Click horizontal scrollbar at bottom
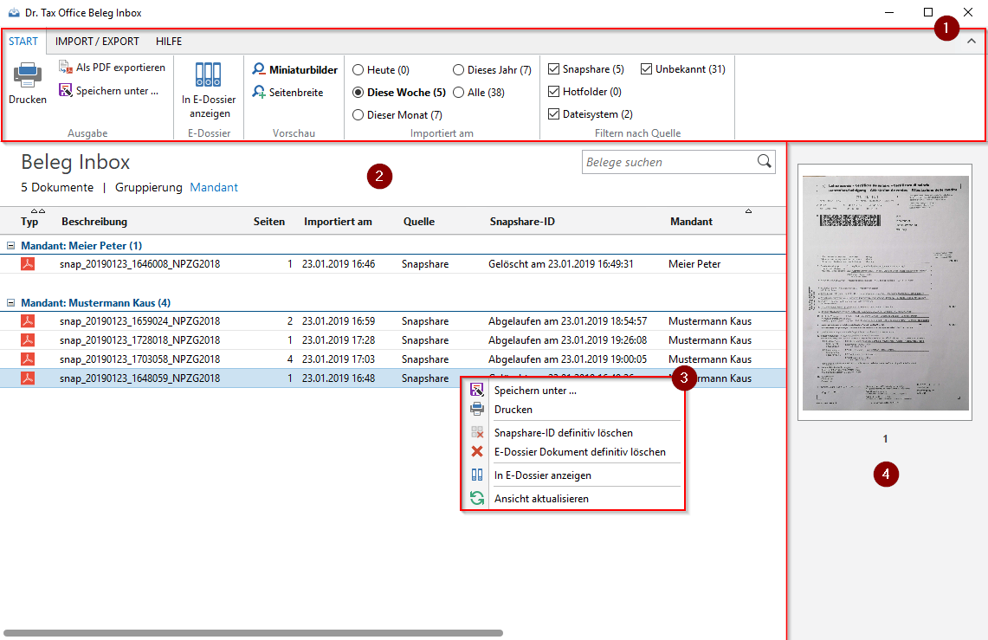The height and width of the screenshot is (640, 988). pos(253,632)
